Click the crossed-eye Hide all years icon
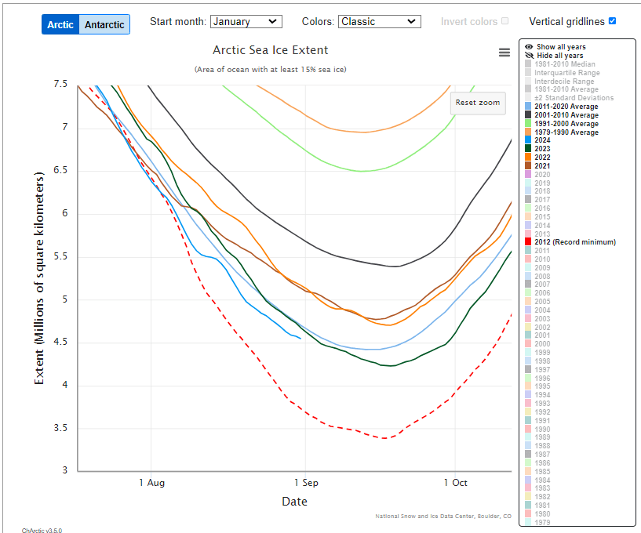 pos(529,56)
